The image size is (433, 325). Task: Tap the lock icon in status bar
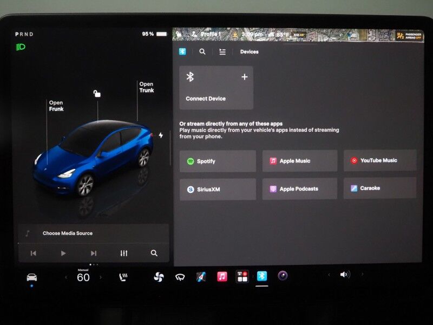point(179,34)
